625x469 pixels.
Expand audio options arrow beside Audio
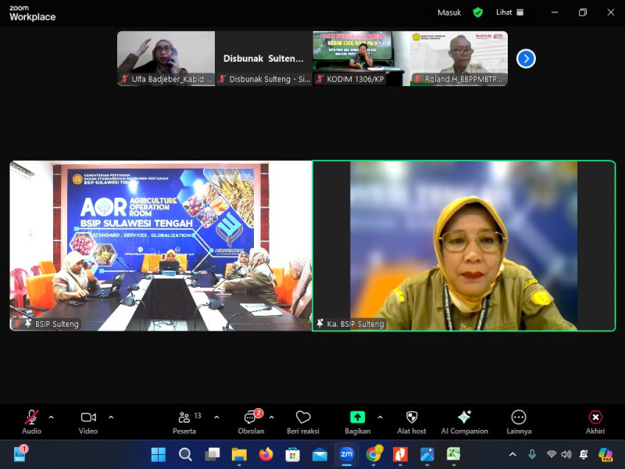click(x=52, y=417)
